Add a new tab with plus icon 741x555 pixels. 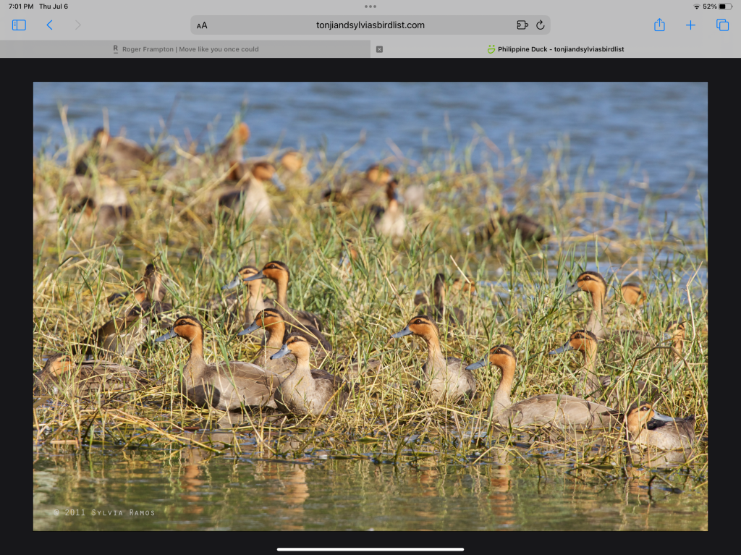coord(690,25)
